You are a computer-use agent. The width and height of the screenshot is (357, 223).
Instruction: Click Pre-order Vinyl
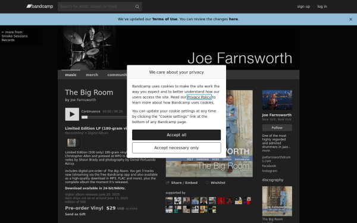click(84, 208)
